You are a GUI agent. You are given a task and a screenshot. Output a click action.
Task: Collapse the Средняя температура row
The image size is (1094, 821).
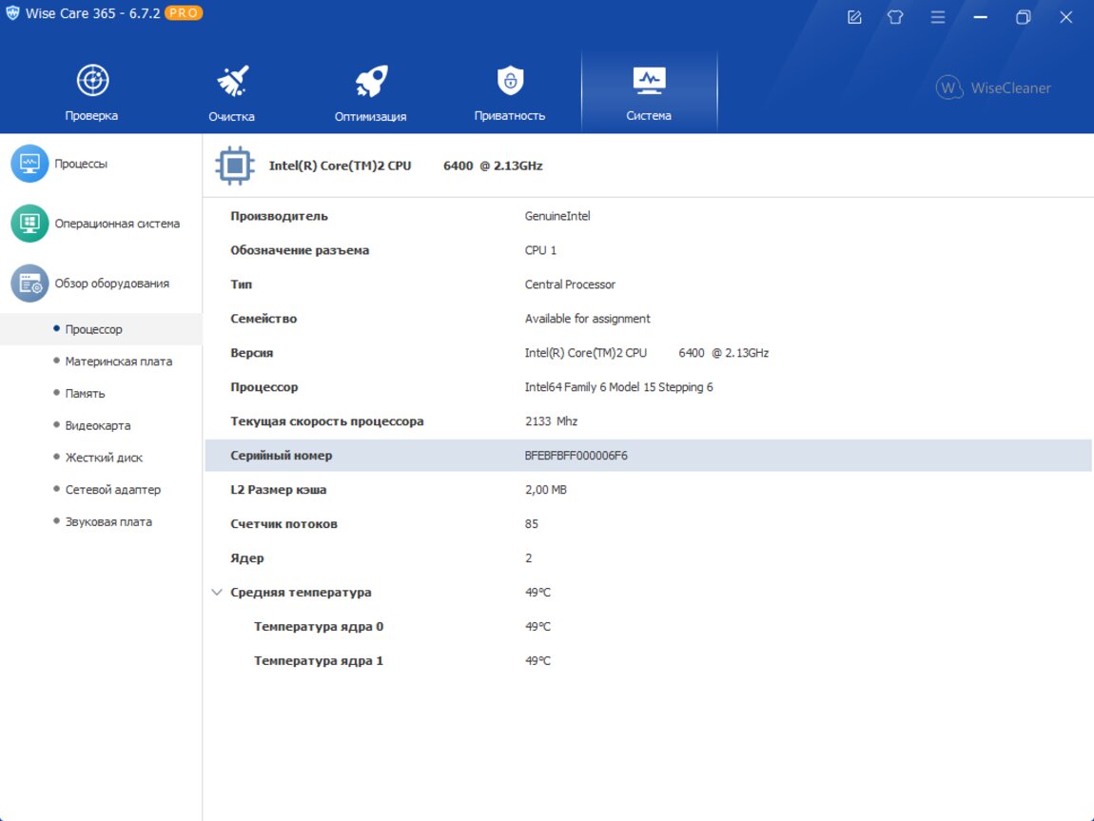[x=217, y=593]
